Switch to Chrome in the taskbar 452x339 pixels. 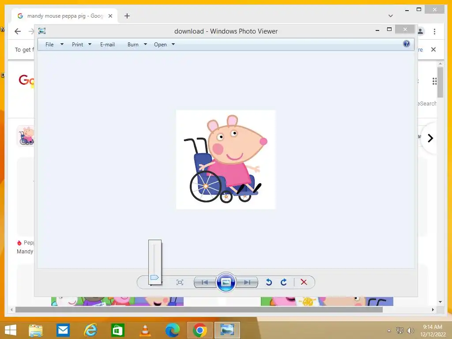[200, 330]
